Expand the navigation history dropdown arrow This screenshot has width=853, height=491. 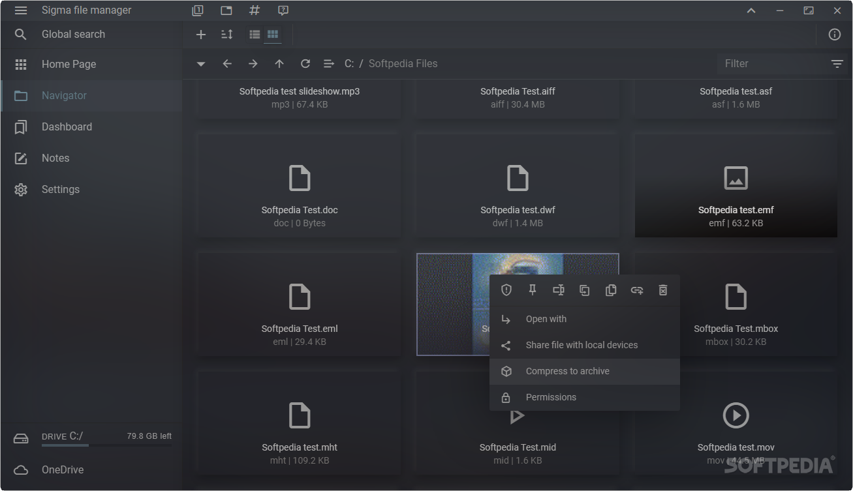pos(201,64)
